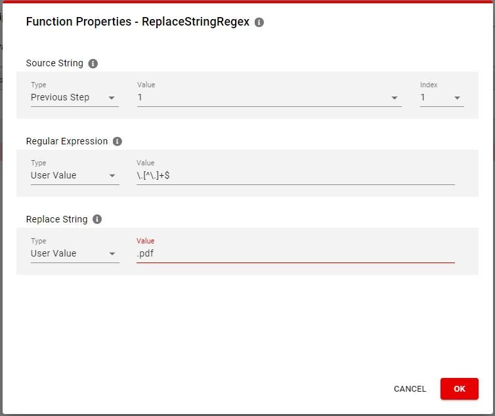Click the red Value label above .pdf
The height and width of the screenshot is (416, 495).
[x=145, y=241]
